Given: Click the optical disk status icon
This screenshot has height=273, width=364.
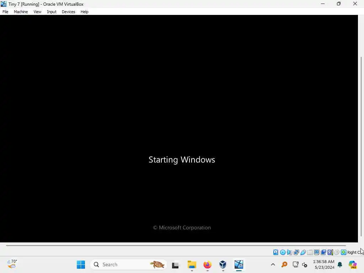Looking at the screenshot, I should point(283,252).
